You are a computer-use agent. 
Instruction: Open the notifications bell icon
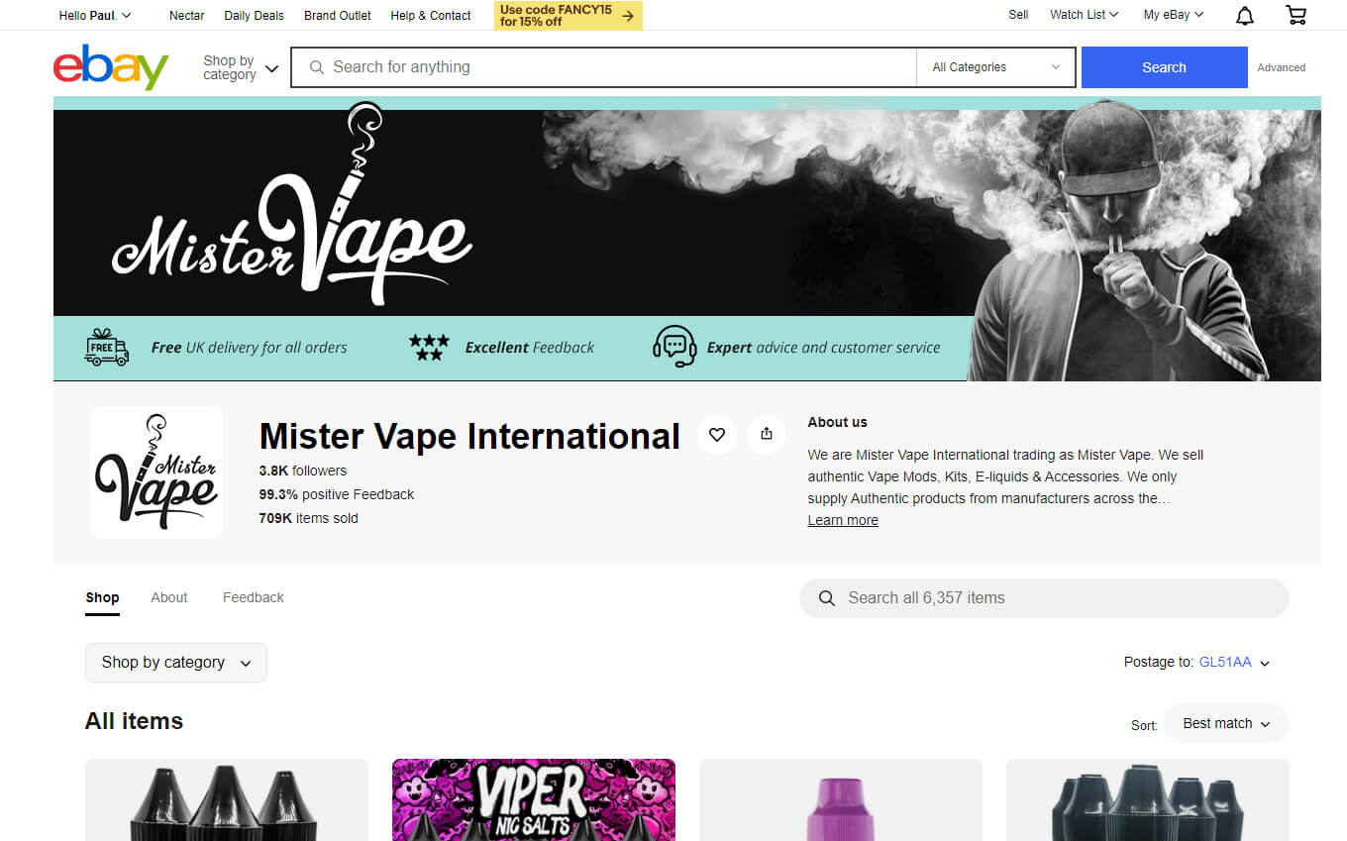(x=1245, y=15)
